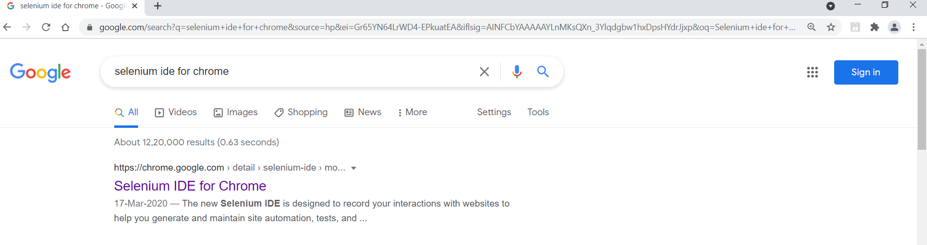Open the Selenium IDE for Chrome result
This screenshot has height=245, width=927.
[x=190, y=186]
